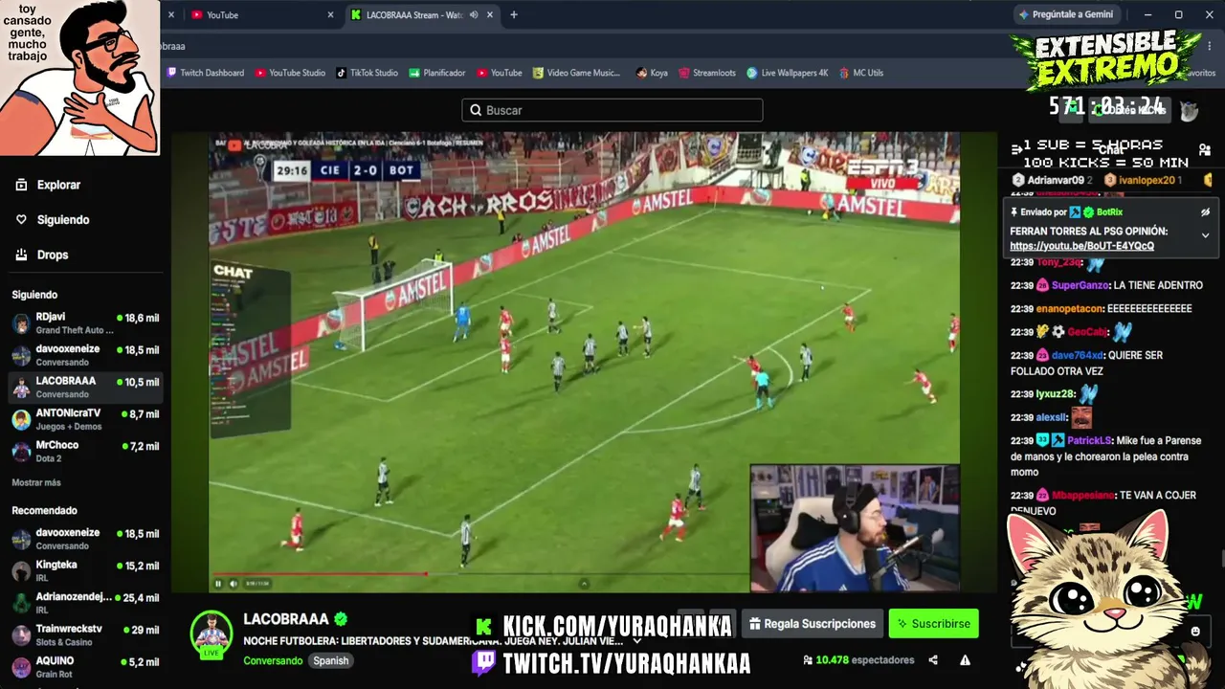The image size is (1225, 689).
Task: Open the chat emoji picker
Action: [x=1195, y=632]
